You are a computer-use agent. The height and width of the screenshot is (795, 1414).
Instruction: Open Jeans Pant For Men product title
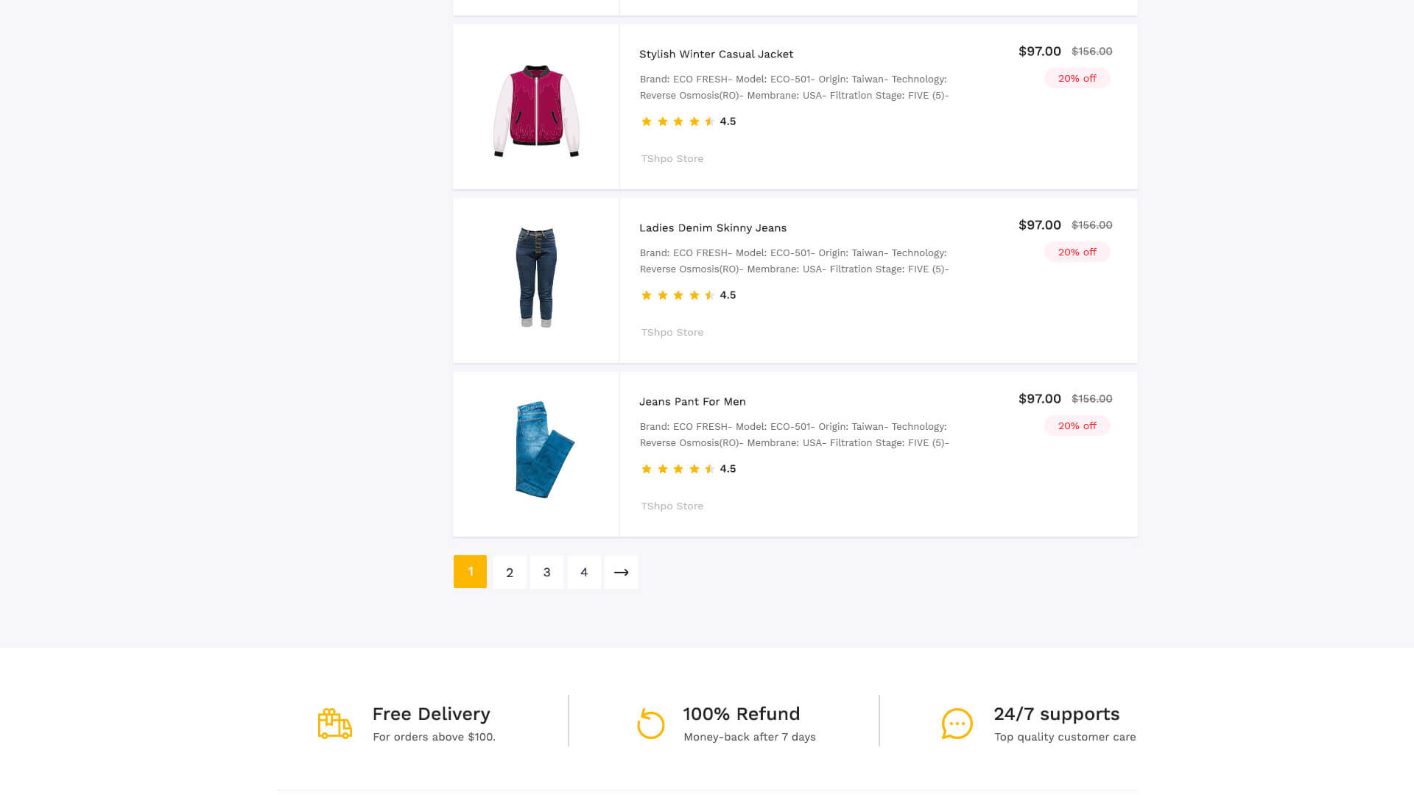[x=692, y=401]
